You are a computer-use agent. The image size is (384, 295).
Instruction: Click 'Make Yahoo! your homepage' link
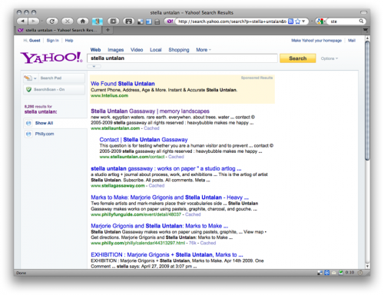316,41
